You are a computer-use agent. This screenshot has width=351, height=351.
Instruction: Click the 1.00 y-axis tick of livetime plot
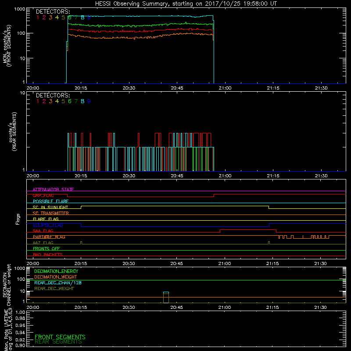20,312
